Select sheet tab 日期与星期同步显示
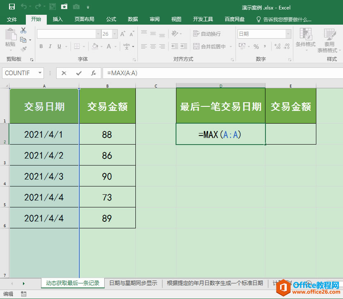 coord(133,283)
